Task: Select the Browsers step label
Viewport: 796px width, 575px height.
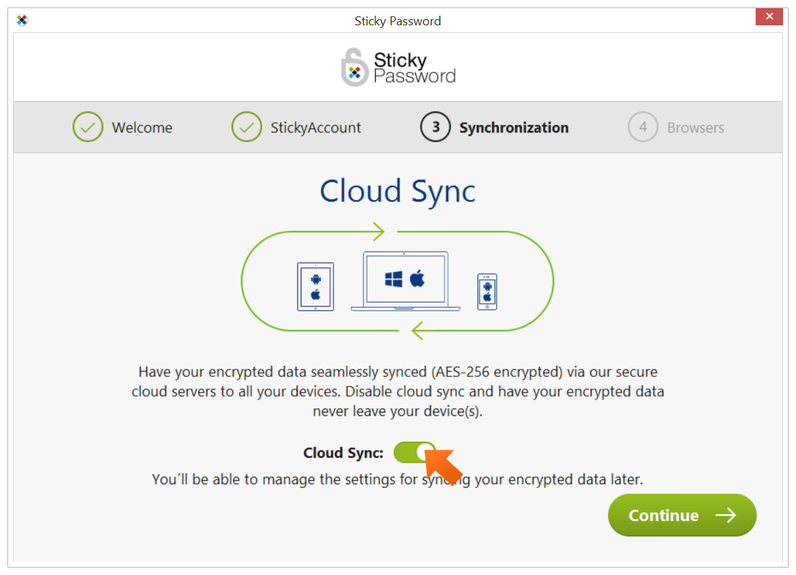Action: click(696, 128)
